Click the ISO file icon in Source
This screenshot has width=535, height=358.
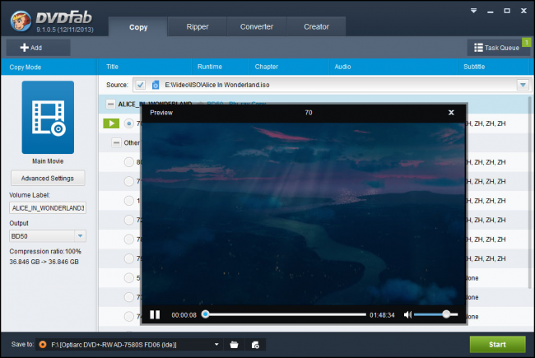[x=156, y=85]
